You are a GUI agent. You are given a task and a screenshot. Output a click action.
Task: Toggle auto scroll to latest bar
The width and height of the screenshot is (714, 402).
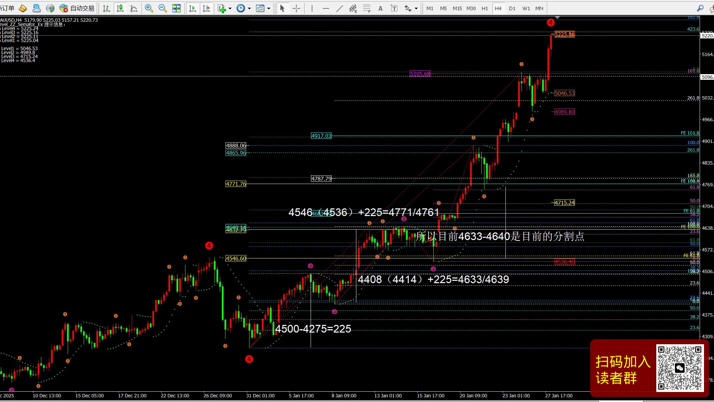pyautogui.click(x=193, y=8)
